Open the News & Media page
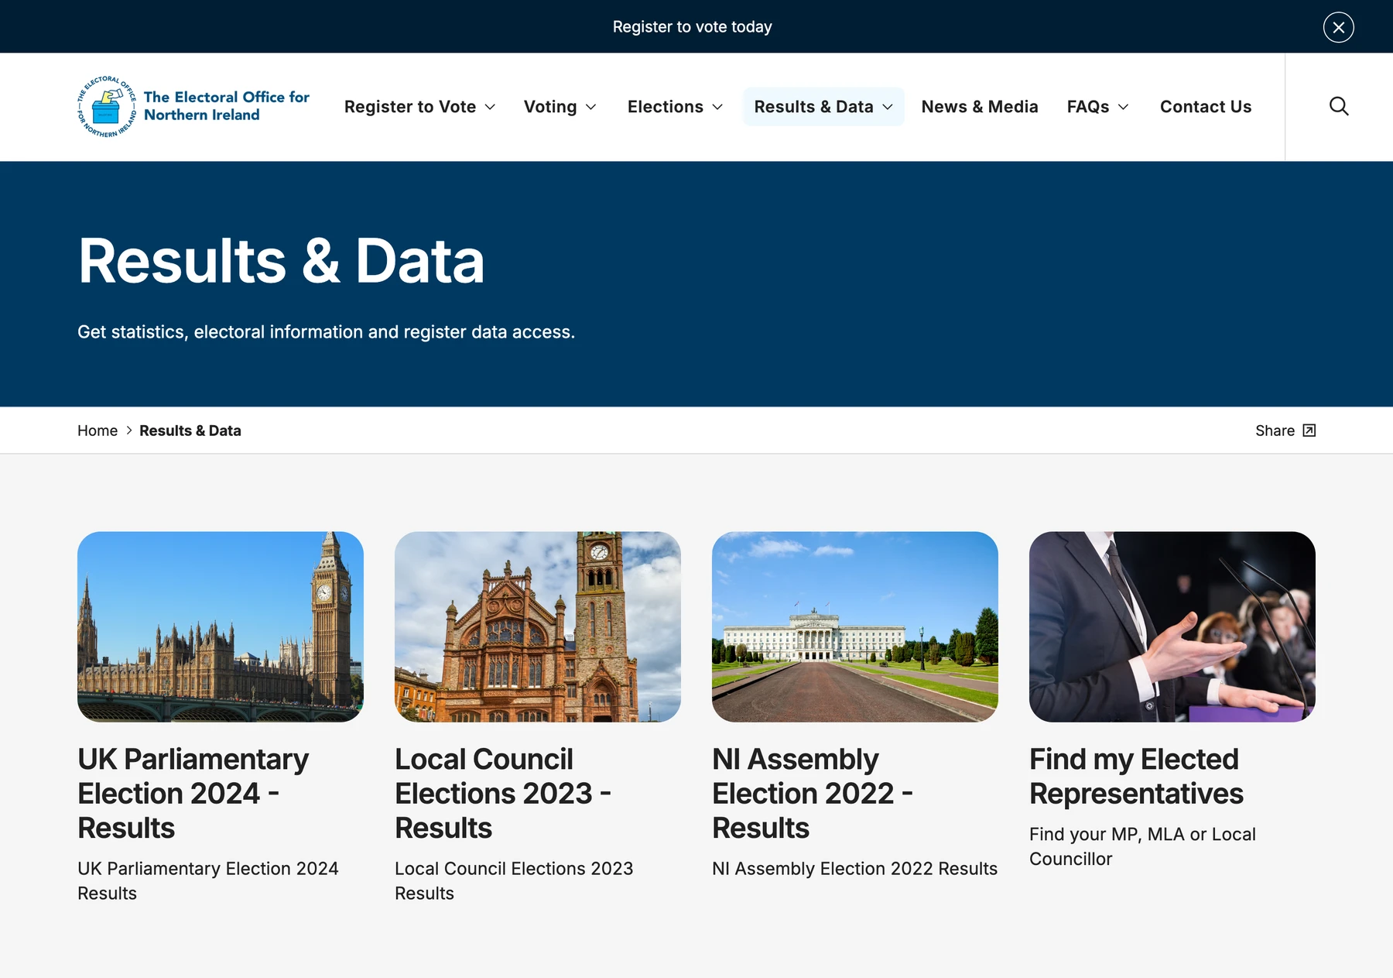 tap(980, 107)
